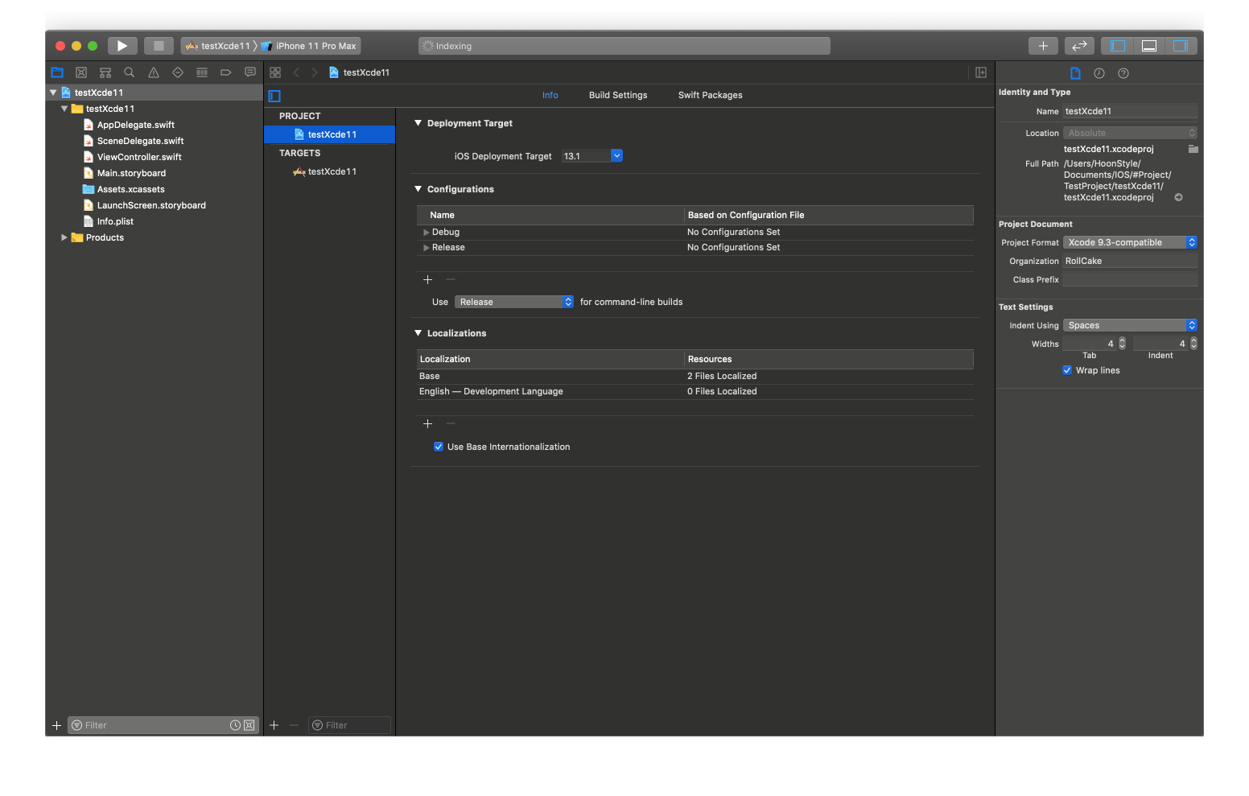Stop the running scheme
The height and width of the screenshot is (796, 1249).
point(159,46)
